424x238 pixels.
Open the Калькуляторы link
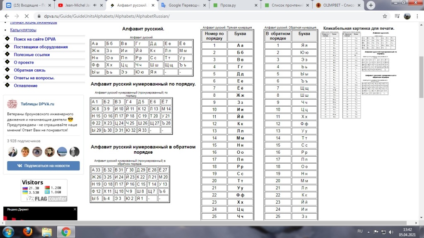[23, 30]
